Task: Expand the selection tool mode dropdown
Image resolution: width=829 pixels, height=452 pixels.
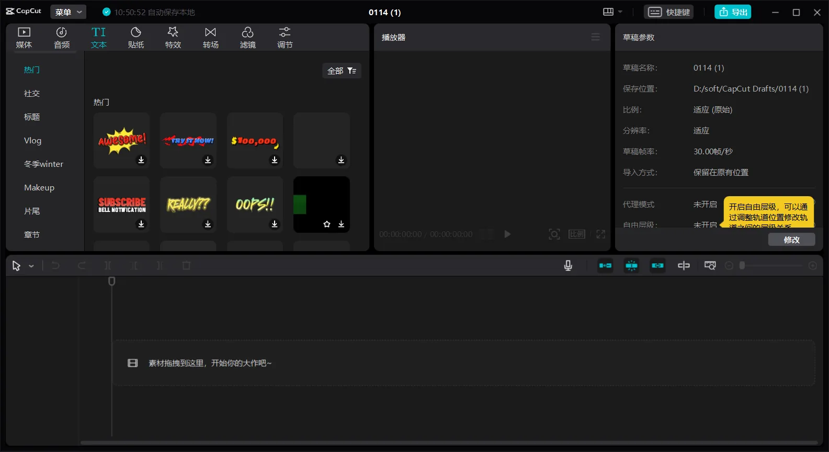Action: pos(31,266)
